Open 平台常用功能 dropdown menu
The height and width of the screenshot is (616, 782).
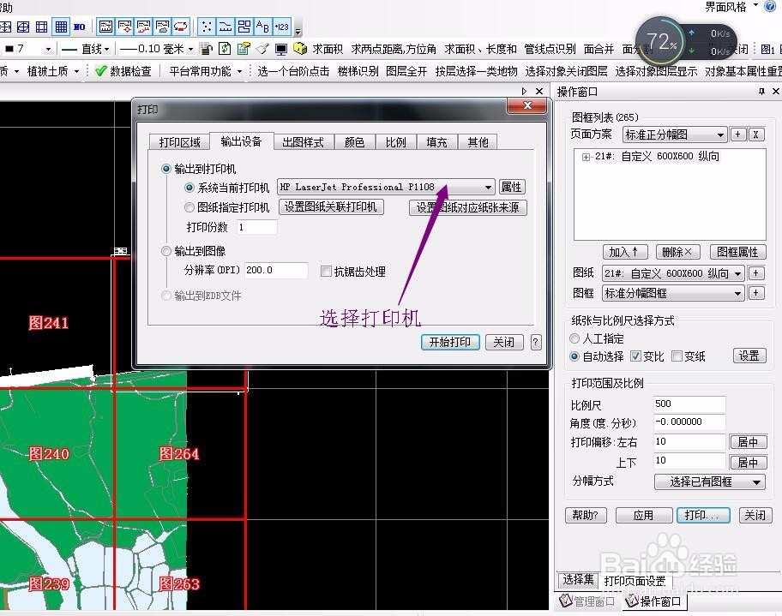coord(240,72)
